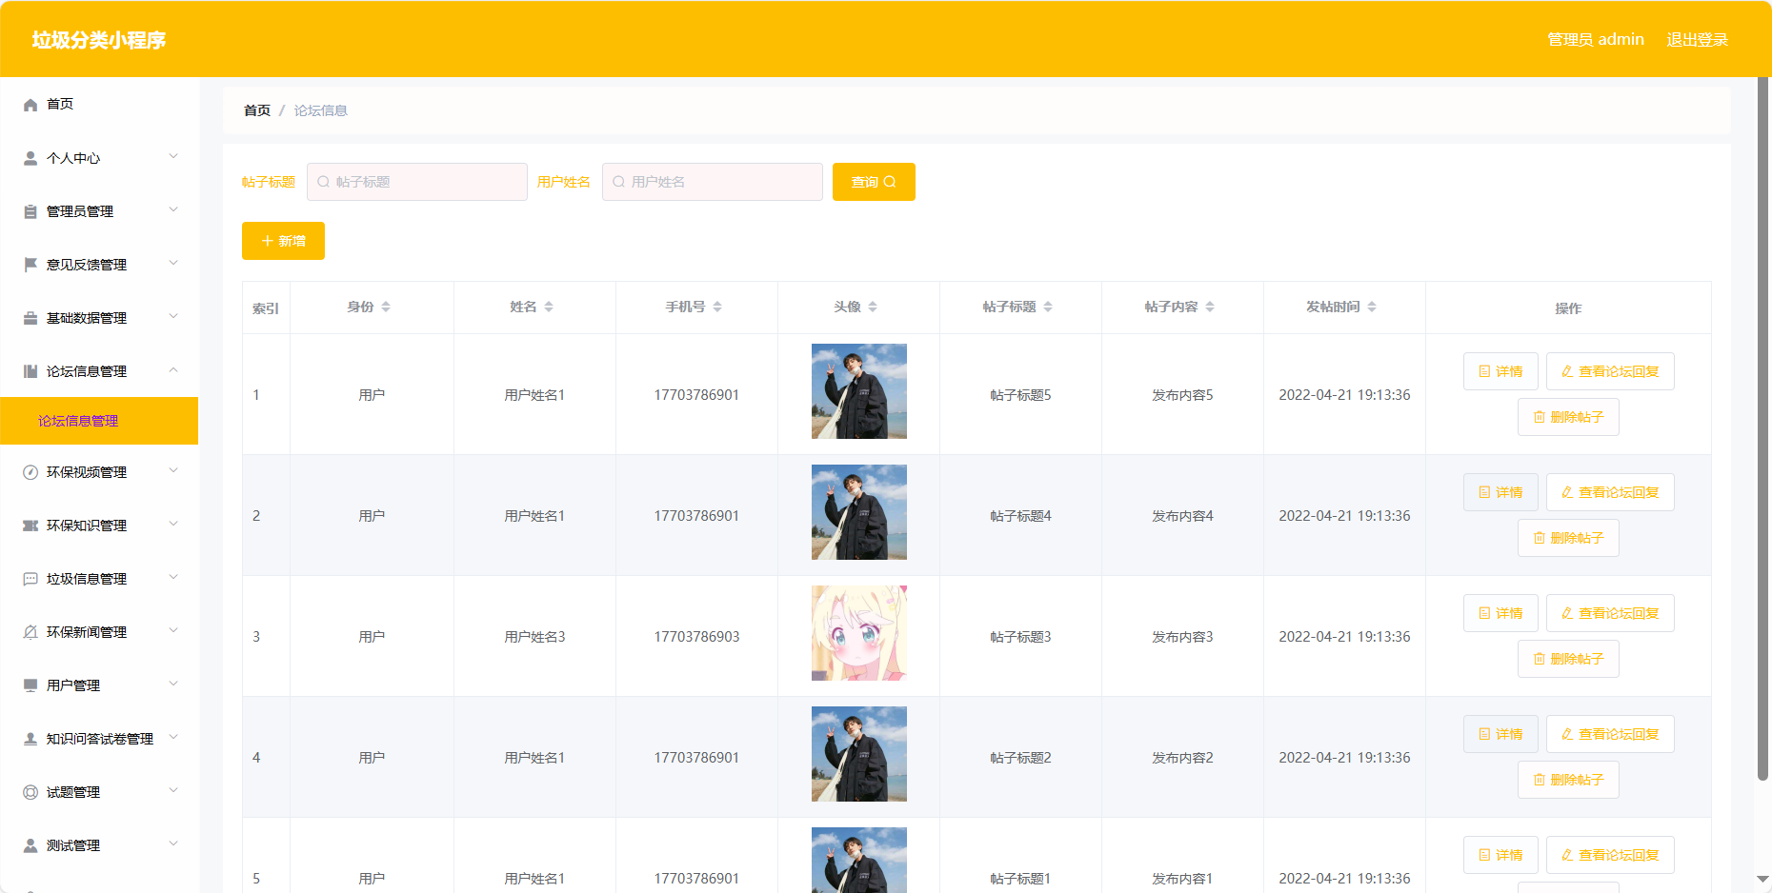Click the monitor icon for 用户管理
This screenshot has width=1772, height=893.
30,685
